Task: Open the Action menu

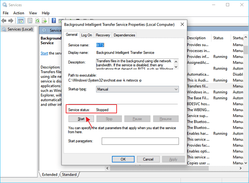Action: point(19,13)
